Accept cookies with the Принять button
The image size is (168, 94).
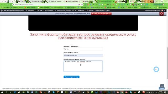coord(161,88)
